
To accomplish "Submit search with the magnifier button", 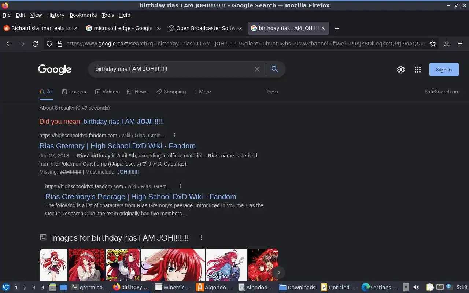I will [274, 69].
